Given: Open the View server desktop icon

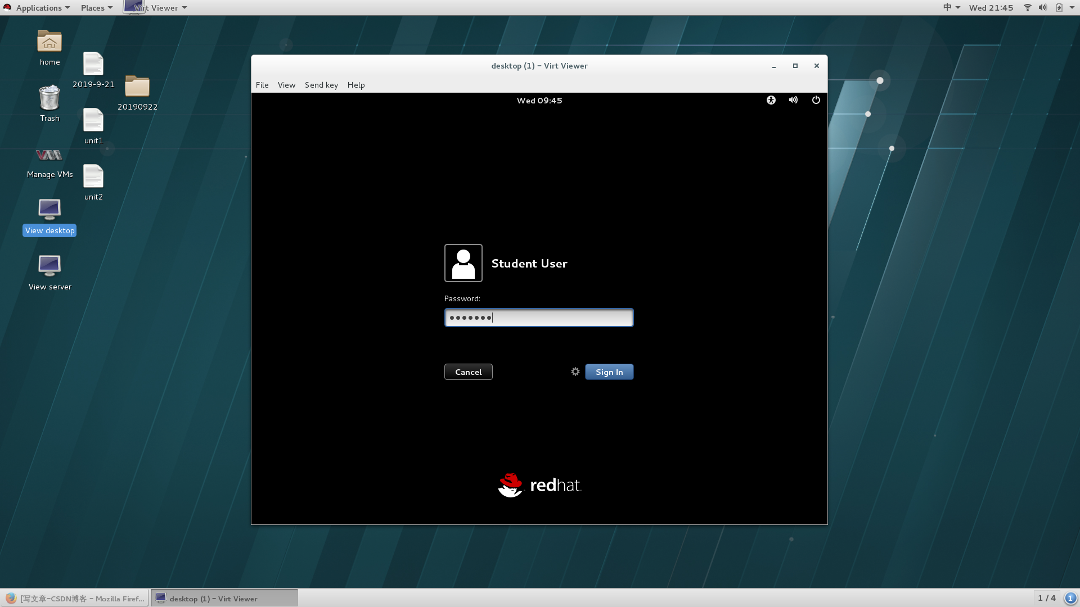Looking at the screenshot, I should pyautogui.click(x=49, y=266).
